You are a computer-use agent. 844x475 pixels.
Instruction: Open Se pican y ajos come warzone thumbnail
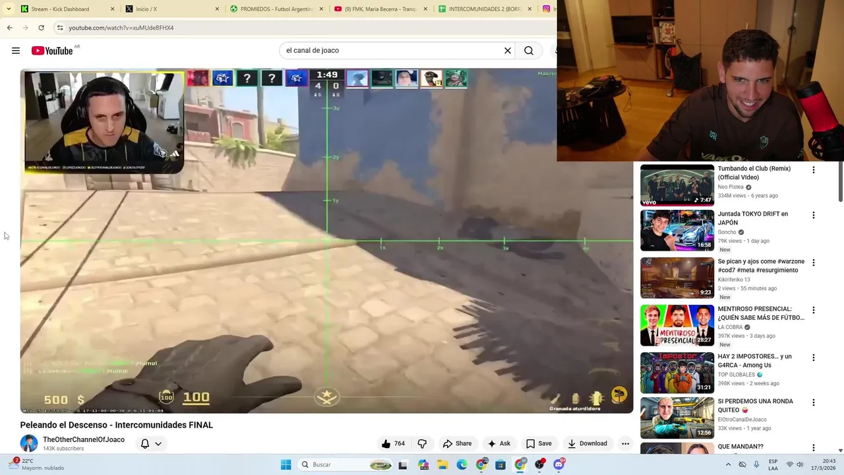677,278
